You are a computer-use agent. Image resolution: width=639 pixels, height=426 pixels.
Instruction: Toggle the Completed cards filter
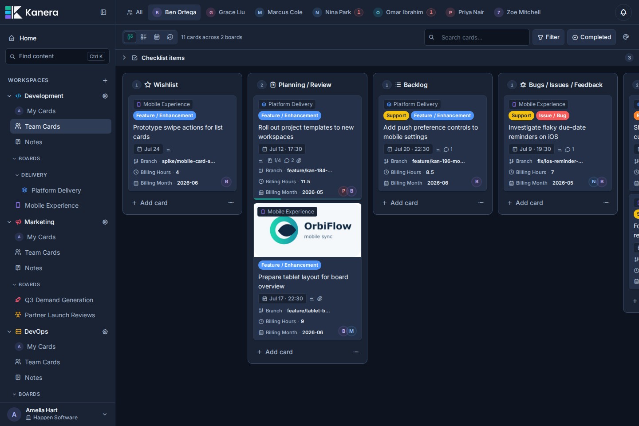[592, 37]
